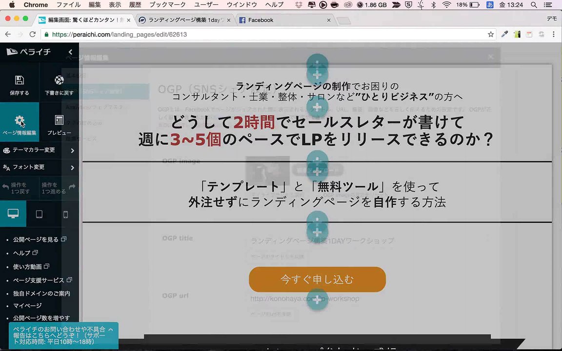This screenshot has width=562, height=351.
Task: Switch to 編集画面 browser tab
Action: click(x=85, y=20)
